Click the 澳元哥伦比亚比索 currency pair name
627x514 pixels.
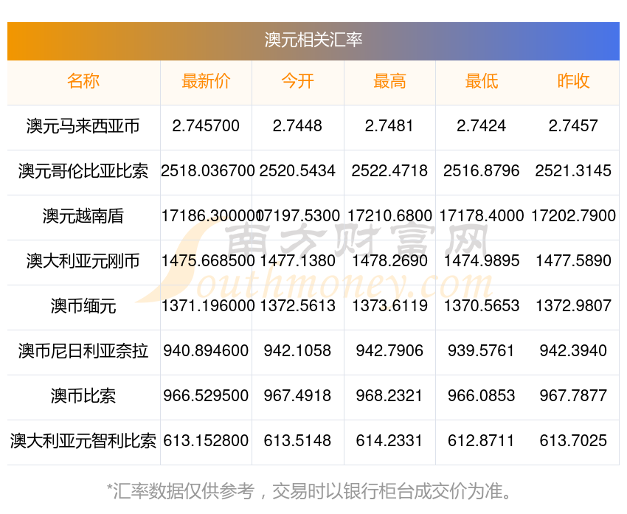point(83,171)
